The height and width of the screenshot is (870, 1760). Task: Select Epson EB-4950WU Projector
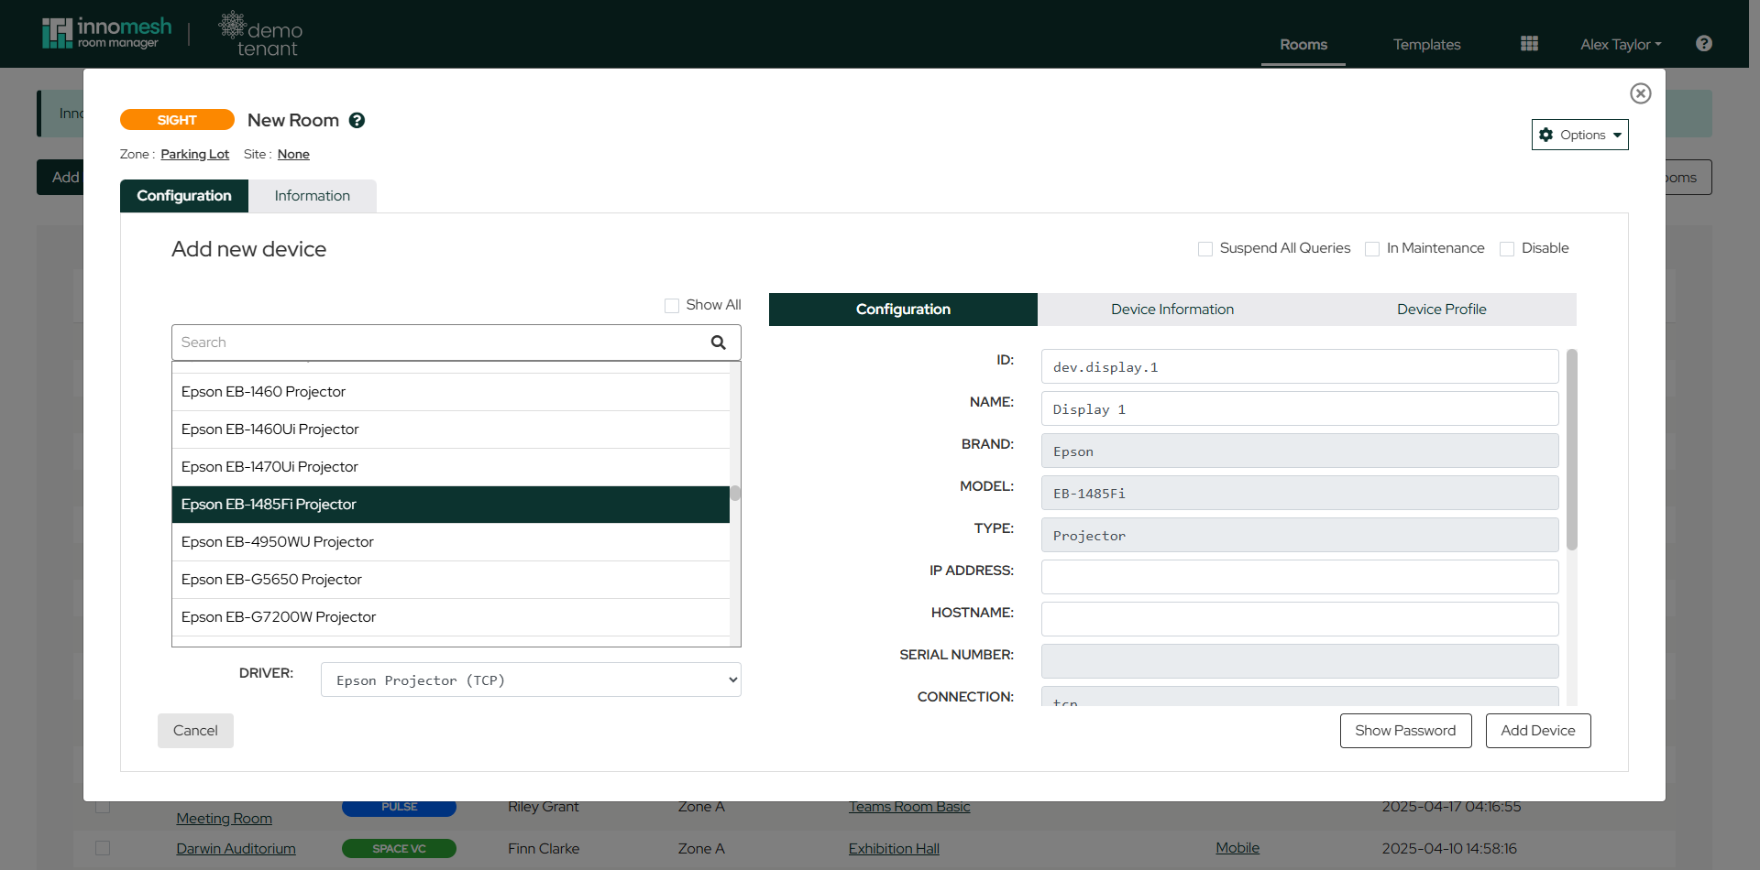click(451, 542)
